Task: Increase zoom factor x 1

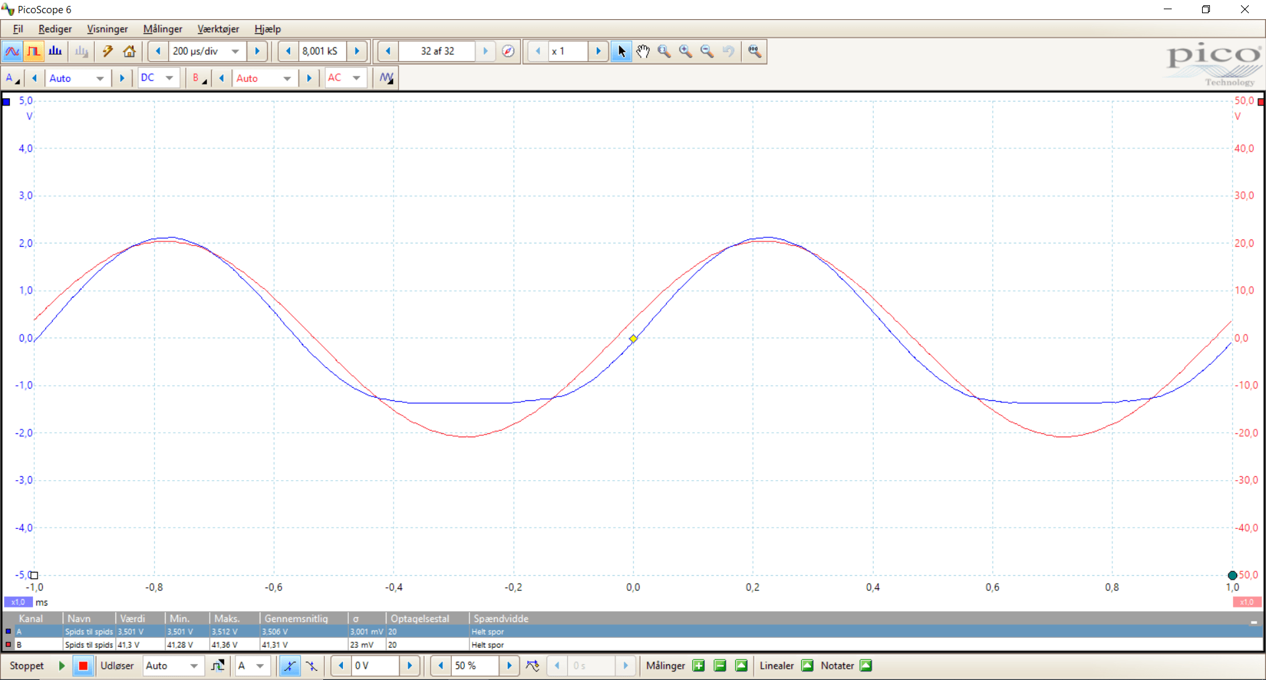Action: tap(598, 51)
